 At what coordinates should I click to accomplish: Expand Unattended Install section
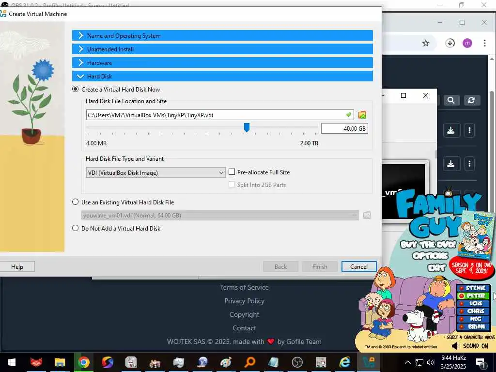click(x=222, y=49)
